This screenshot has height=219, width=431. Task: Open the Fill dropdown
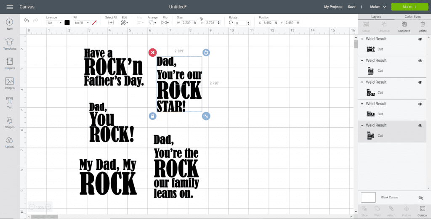[82, 23]
